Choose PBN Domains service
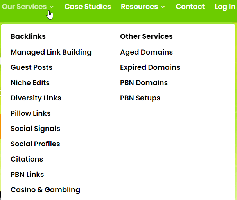 tap(144, 83)
